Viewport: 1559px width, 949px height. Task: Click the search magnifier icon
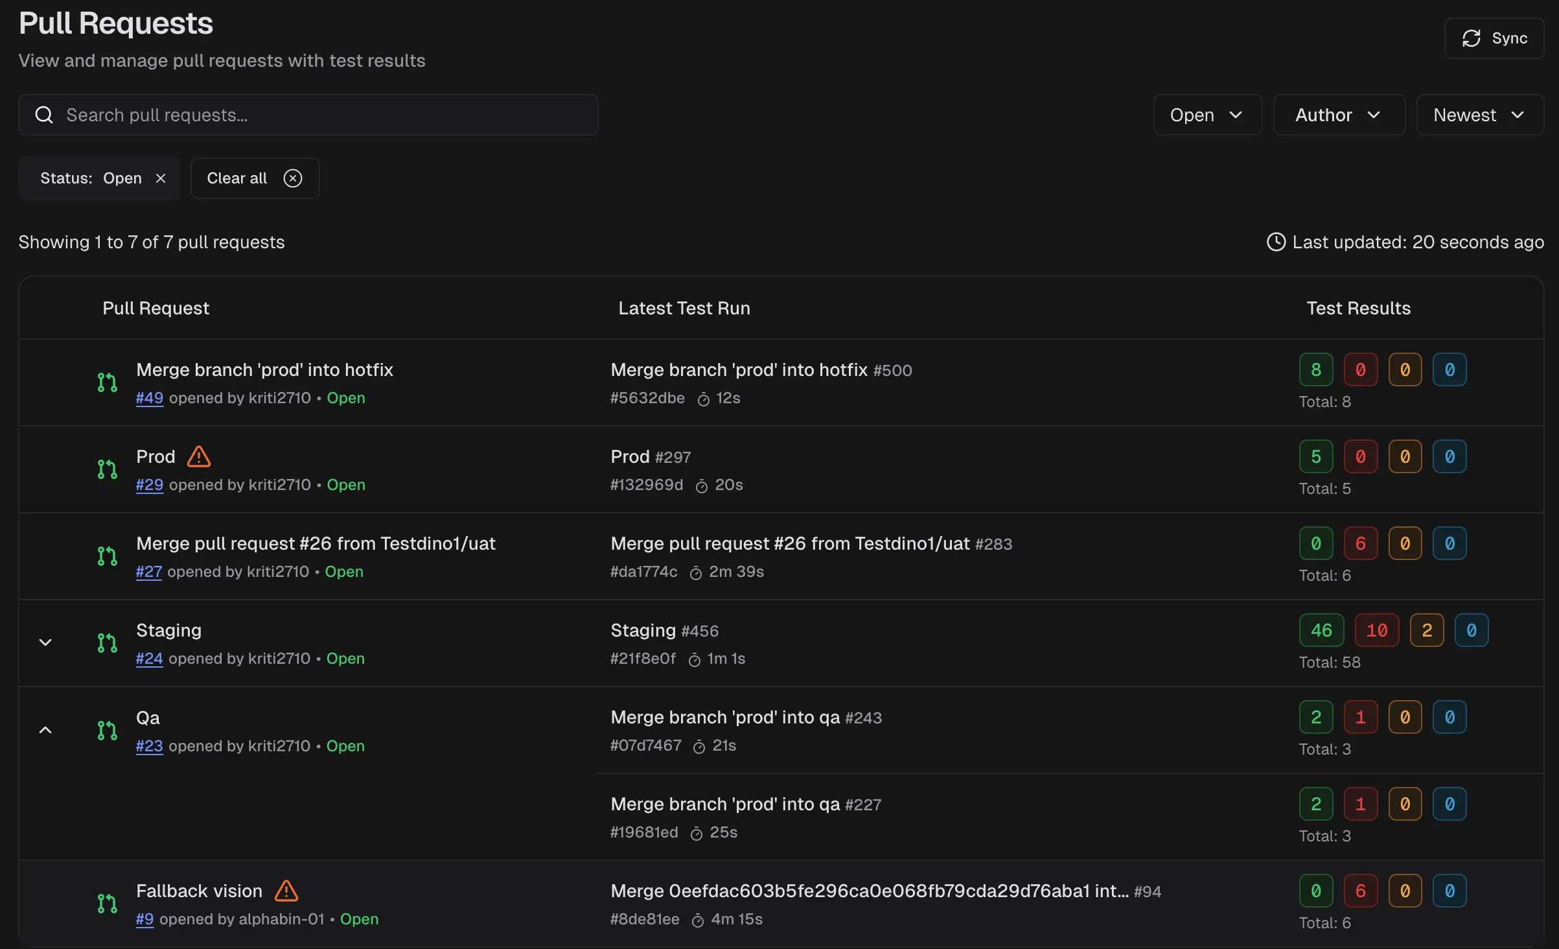[x=43, y=114]
